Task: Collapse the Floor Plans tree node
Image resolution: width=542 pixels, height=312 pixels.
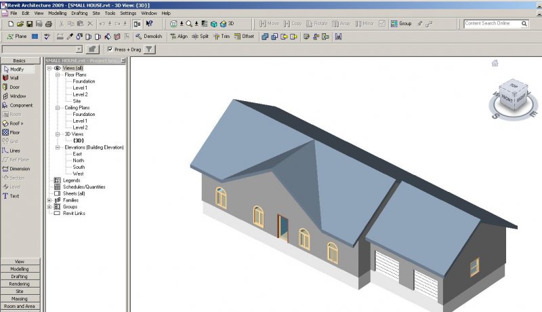Action: (x=58, y=75)
